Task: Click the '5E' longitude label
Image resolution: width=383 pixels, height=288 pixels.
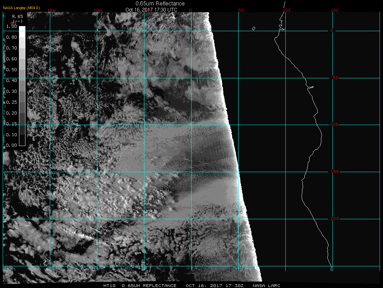Action: coord(241,10)
